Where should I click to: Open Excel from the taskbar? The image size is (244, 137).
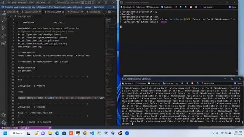click(x=99, y=133)
